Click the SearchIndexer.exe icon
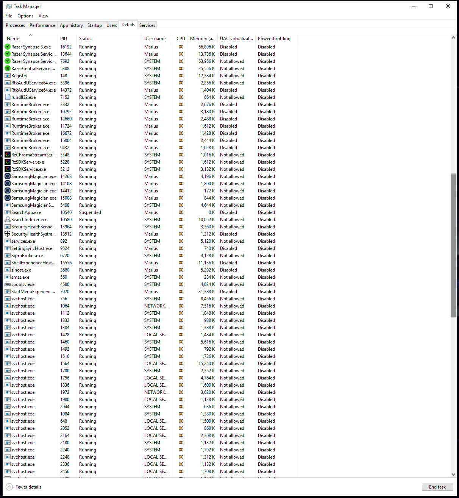Image resolution: width=459 pixels, height=498 pixels. point(8,220)
